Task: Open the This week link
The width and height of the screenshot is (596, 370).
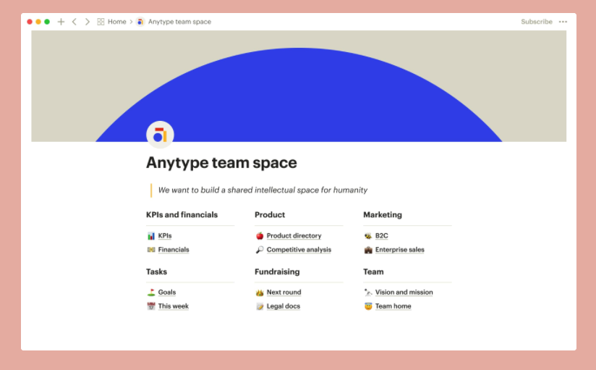Action: 174,306
